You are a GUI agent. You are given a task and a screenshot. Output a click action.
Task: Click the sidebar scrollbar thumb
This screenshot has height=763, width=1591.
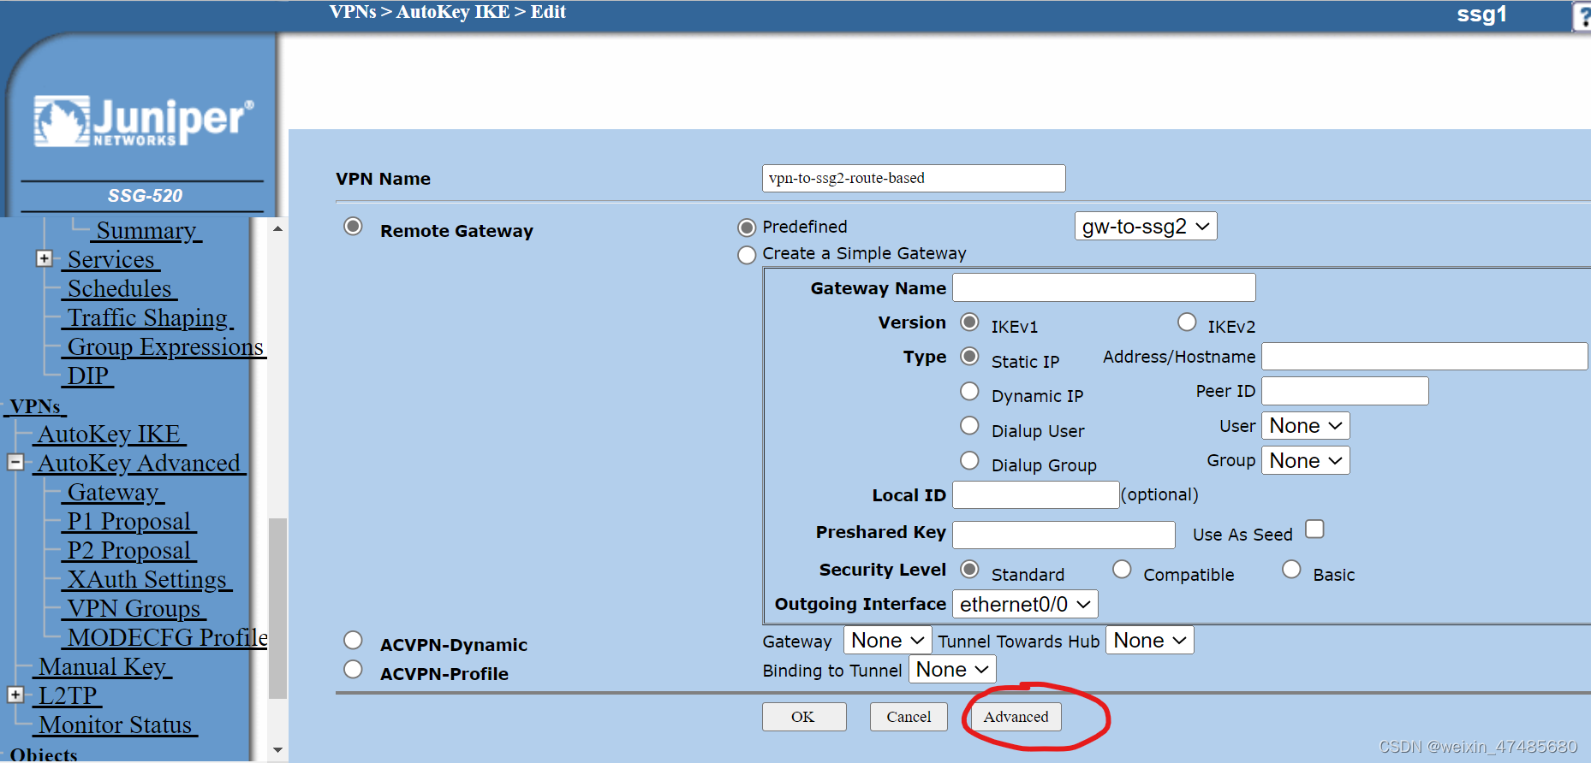277,608
